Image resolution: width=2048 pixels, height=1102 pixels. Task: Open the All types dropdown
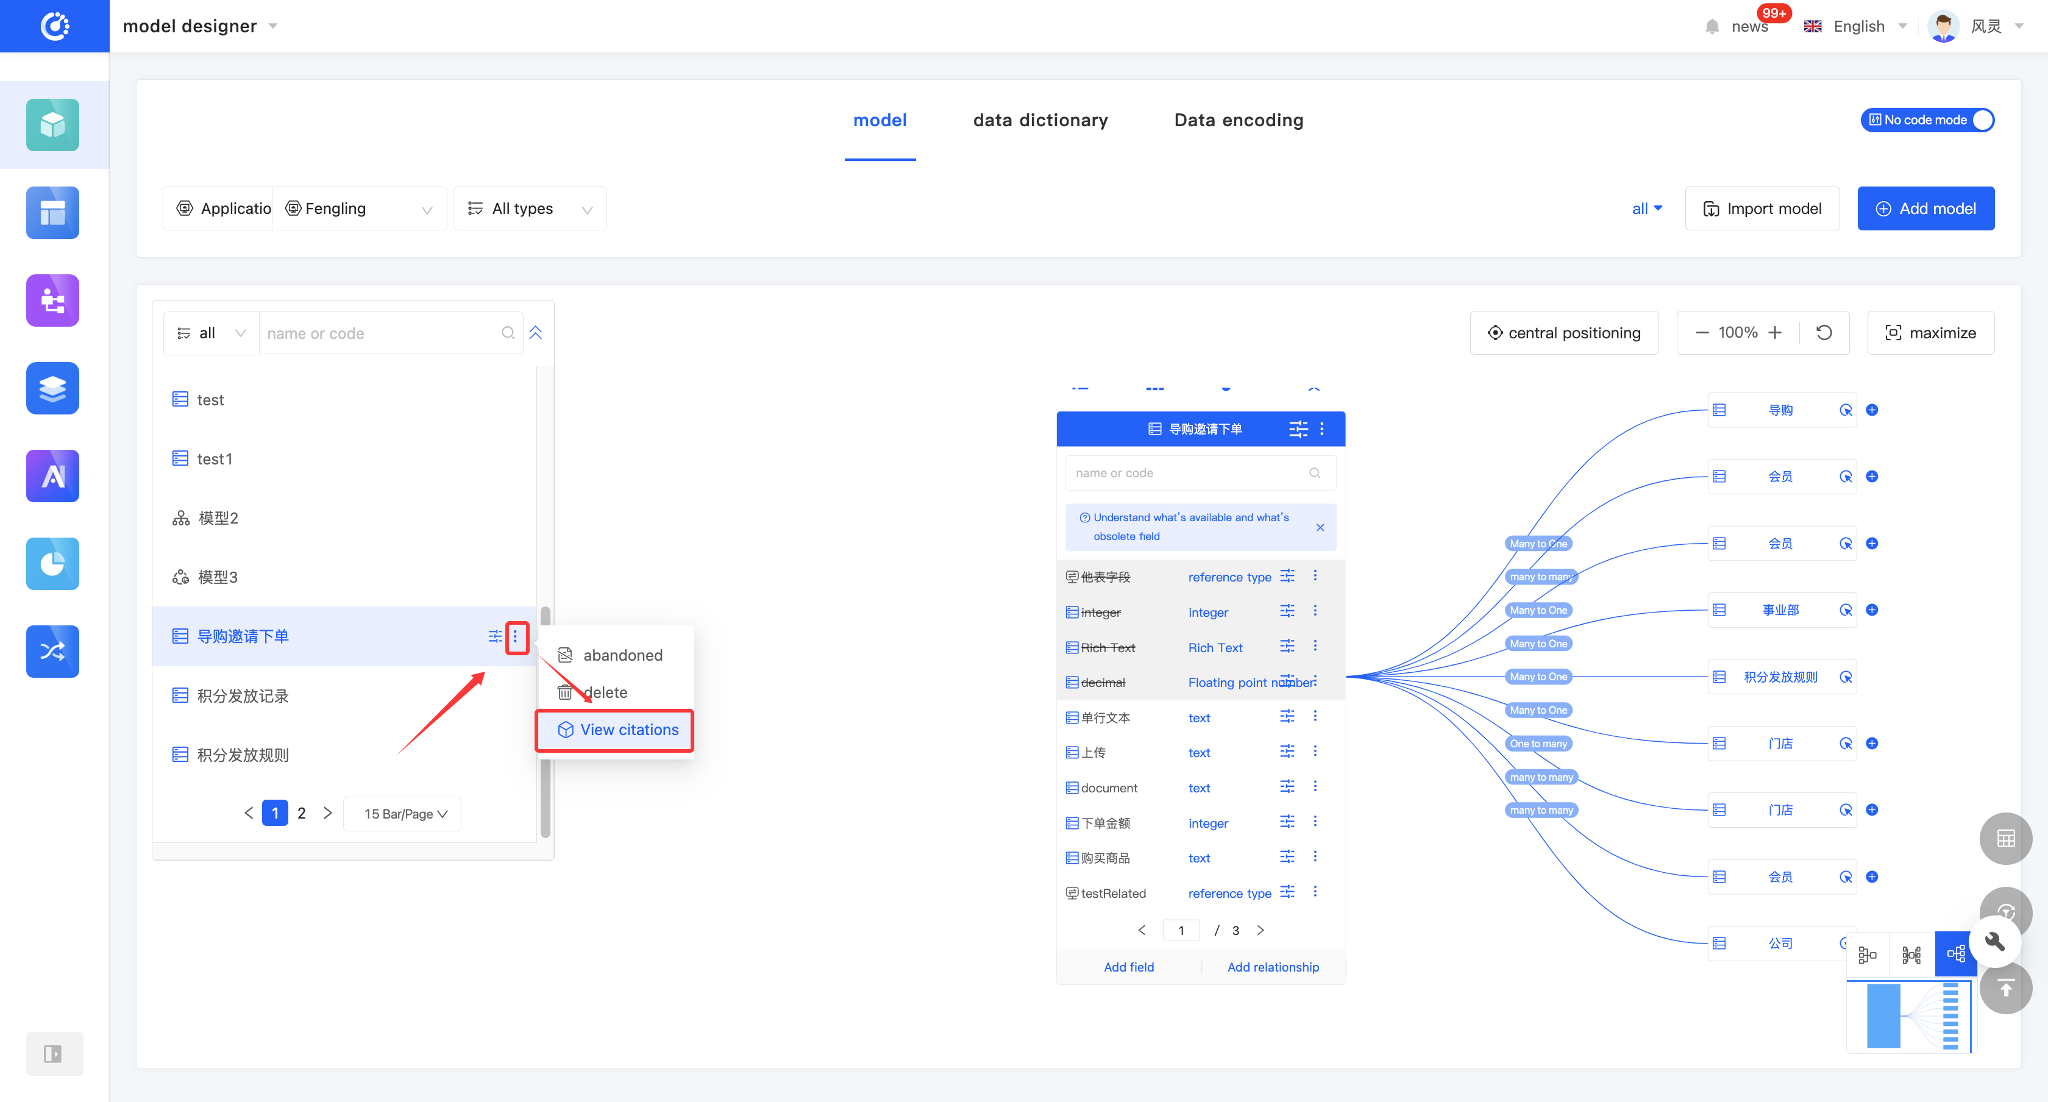[x=530, y=208]
